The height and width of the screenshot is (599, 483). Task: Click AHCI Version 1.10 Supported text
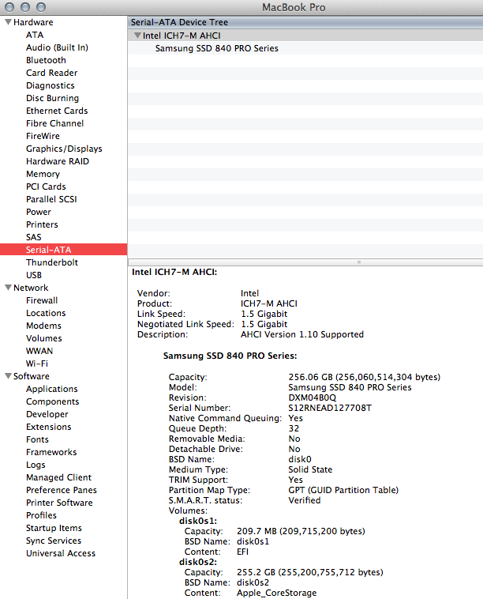(301, 334)
